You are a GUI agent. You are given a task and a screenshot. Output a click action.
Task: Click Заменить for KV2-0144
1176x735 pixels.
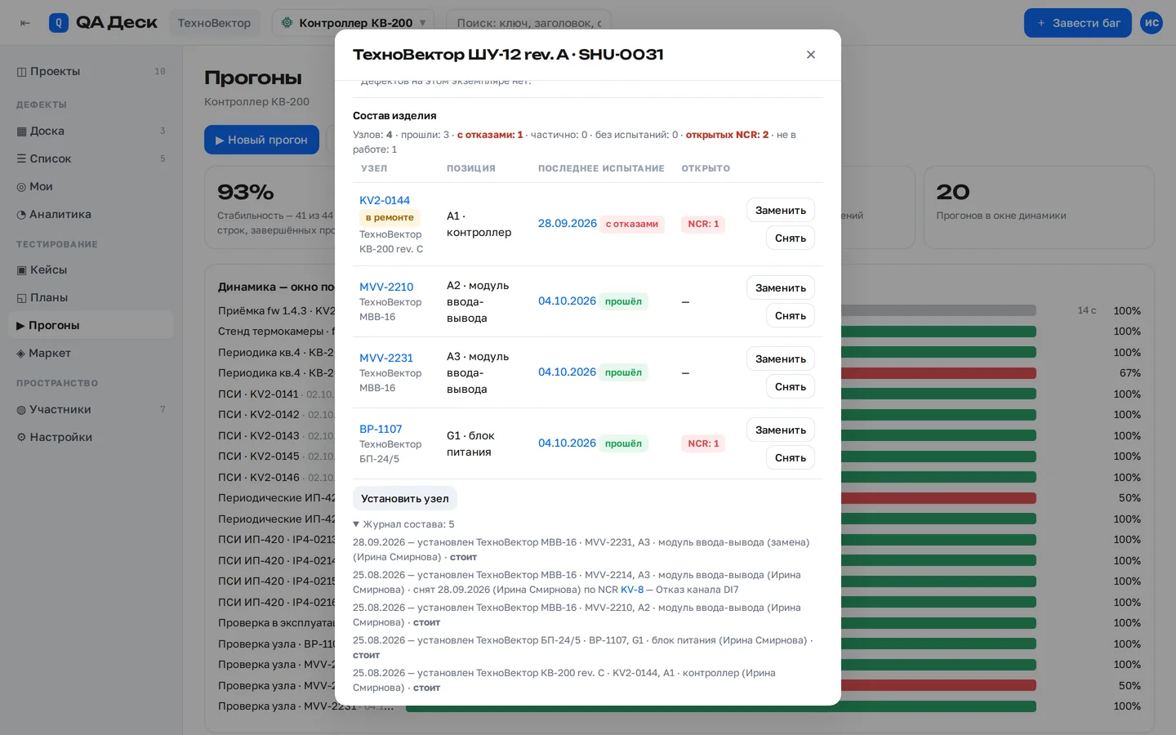point(781,210)
